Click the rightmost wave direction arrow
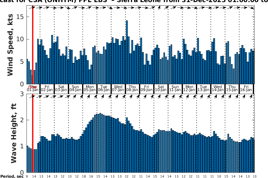The height and width of the screenshot is (178, 268). tap(252, 96)
